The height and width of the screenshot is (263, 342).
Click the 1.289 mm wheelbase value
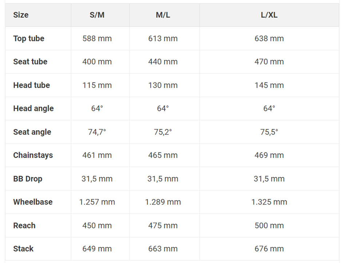click(x=163, y=202)
